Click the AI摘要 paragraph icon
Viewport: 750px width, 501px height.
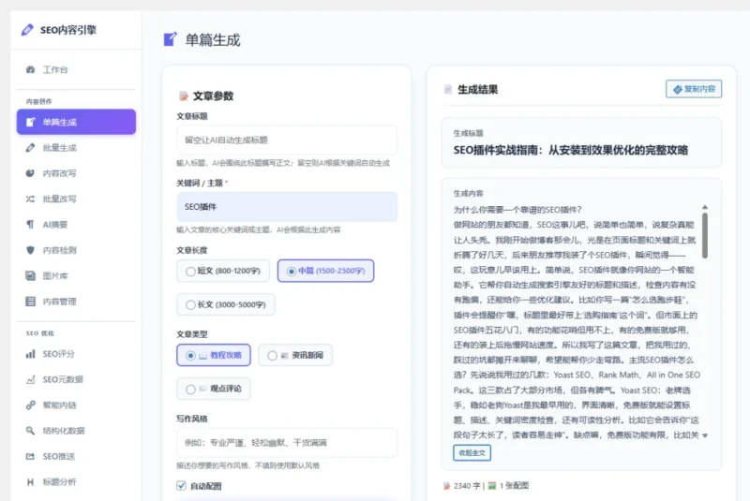30,225
